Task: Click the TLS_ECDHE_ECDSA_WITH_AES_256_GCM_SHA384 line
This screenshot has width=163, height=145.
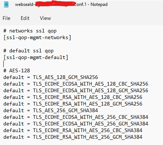Action: (76, 124)
